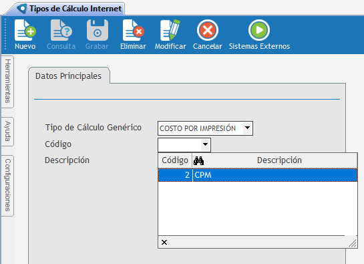Click the Código column header in the list
This screenshot has height=264, width=364.
pos(175,160)
